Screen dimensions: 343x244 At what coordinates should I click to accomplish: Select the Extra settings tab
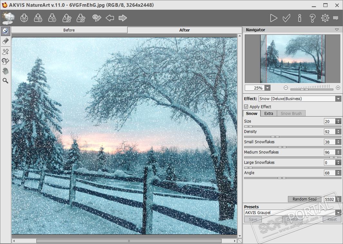pyautogui.click(x=269, y=113)
